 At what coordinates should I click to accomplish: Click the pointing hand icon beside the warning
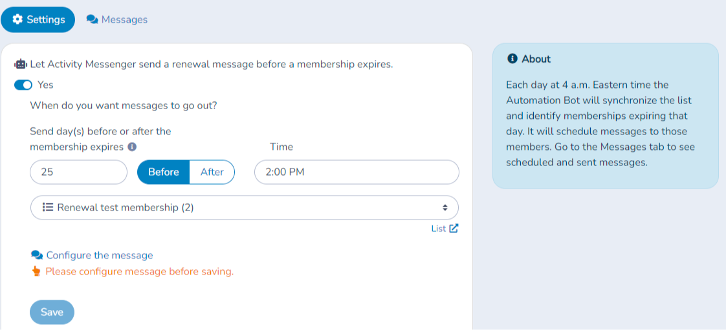click(x=37, y=271)
